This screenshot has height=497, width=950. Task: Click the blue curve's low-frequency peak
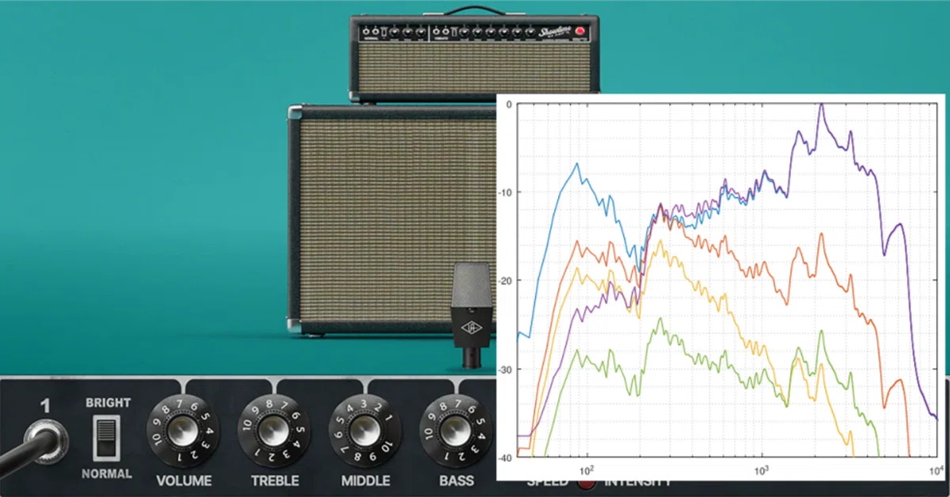[x=577, y=165]
